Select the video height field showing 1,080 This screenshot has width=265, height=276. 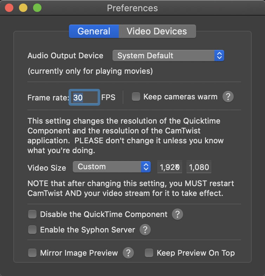(x=199, y=167)
